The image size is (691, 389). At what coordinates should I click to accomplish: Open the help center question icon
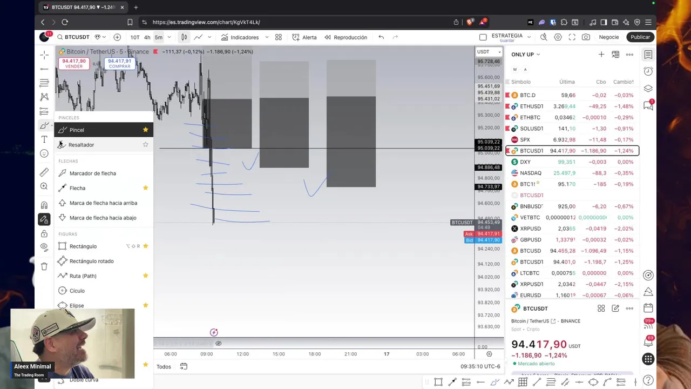point(648,381)
